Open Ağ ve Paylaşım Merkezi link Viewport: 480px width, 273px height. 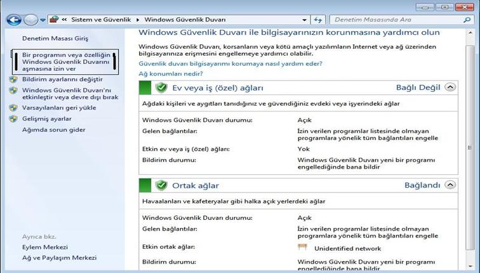[x=60, y=258]
